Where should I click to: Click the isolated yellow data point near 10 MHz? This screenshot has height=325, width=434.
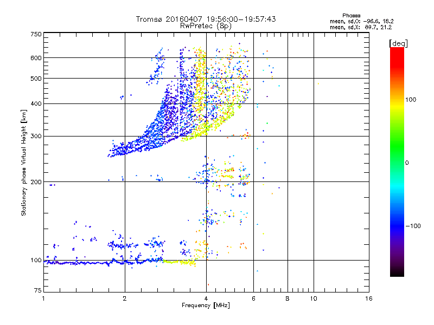pos(318,83)
